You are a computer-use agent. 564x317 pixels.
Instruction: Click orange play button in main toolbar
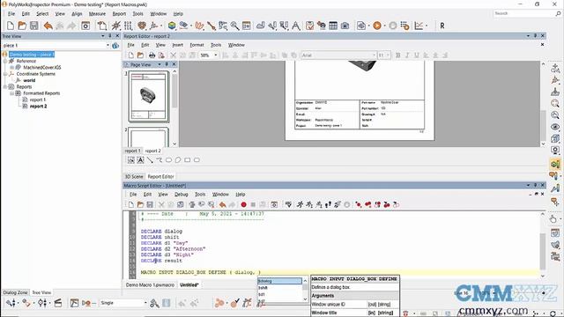pyautogui.click(x=377, y=26)
